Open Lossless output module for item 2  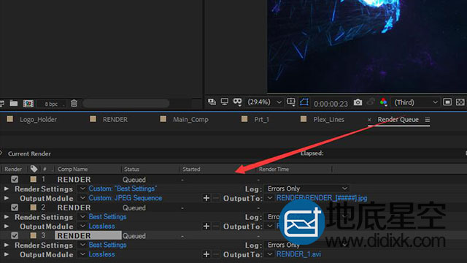[x=102, y=226]
